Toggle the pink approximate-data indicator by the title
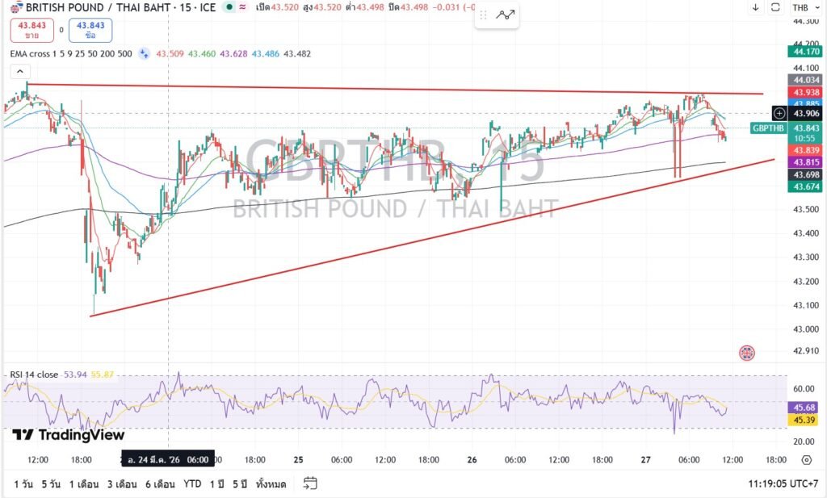This screenshot has height=498, width=827. point(242,7)
